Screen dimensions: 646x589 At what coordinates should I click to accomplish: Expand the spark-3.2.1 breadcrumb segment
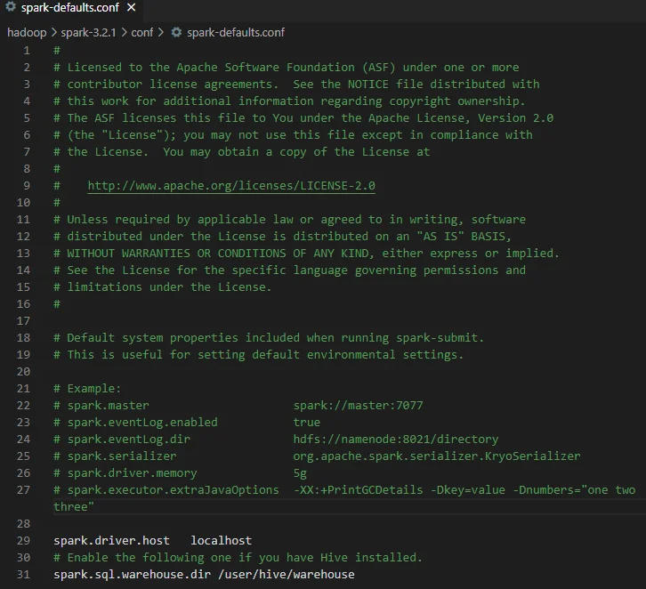89,32
